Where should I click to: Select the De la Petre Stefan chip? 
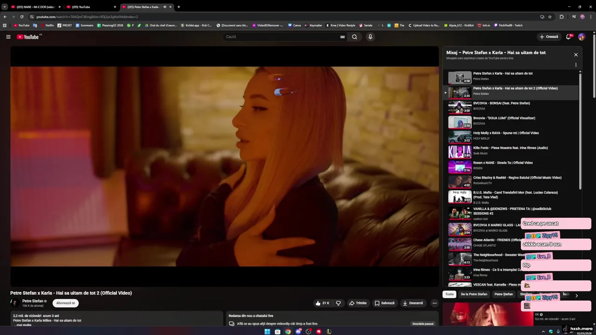(x=474, y=294)
